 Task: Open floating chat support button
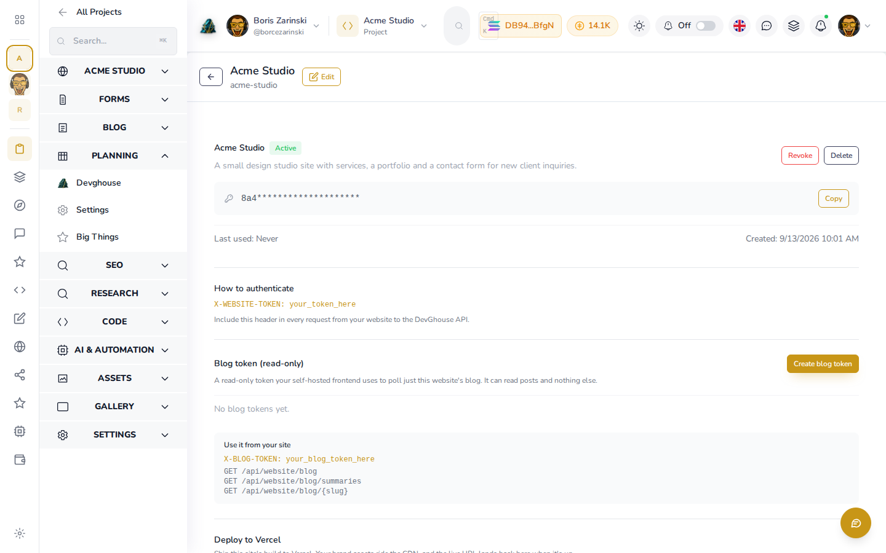pos(856,523)
